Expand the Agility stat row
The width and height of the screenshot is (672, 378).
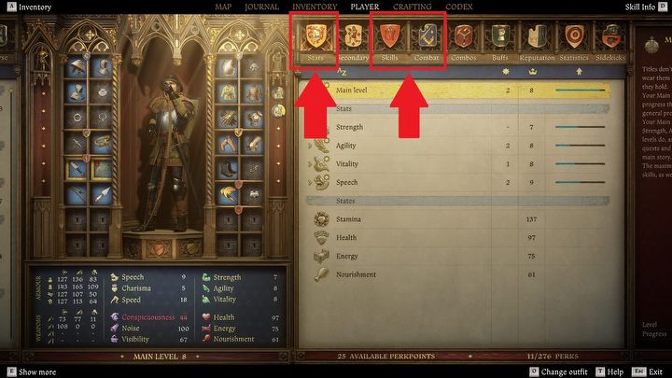[458, 146]
